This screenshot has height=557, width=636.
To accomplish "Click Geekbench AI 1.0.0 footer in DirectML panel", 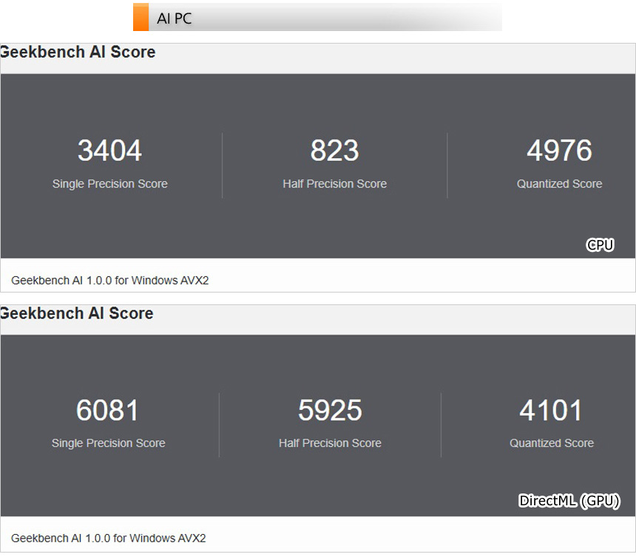I will click(x=109, y=539).
